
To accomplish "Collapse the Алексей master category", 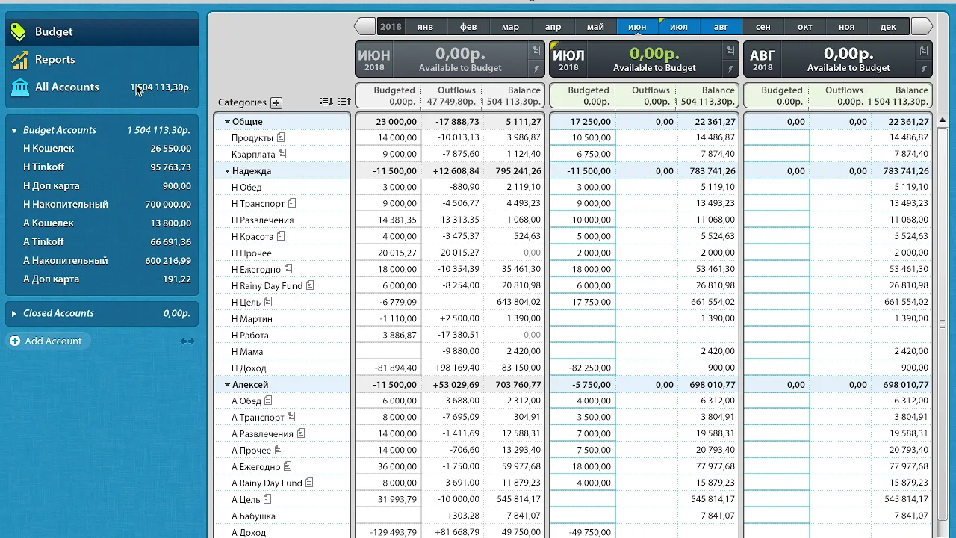I will coord(227,385).
